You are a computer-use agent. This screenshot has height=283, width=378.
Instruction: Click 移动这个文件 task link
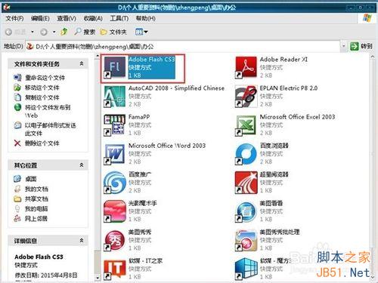(42, 88)
